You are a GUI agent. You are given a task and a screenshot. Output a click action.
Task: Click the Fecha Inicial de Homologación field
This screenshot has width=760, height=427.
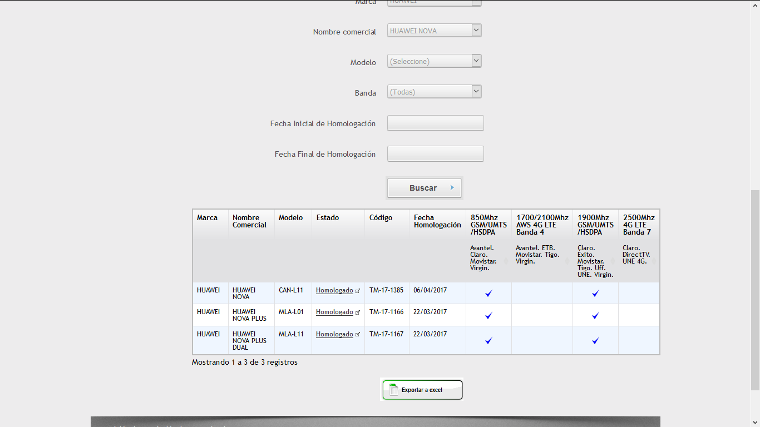(435, 123)
